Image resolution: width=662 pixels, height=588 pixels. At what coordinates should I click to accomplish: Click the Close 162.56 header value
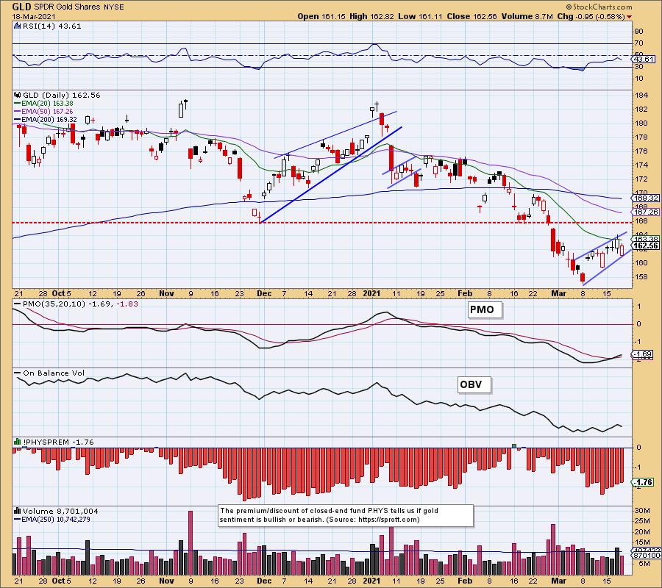[x=472, y=16]
